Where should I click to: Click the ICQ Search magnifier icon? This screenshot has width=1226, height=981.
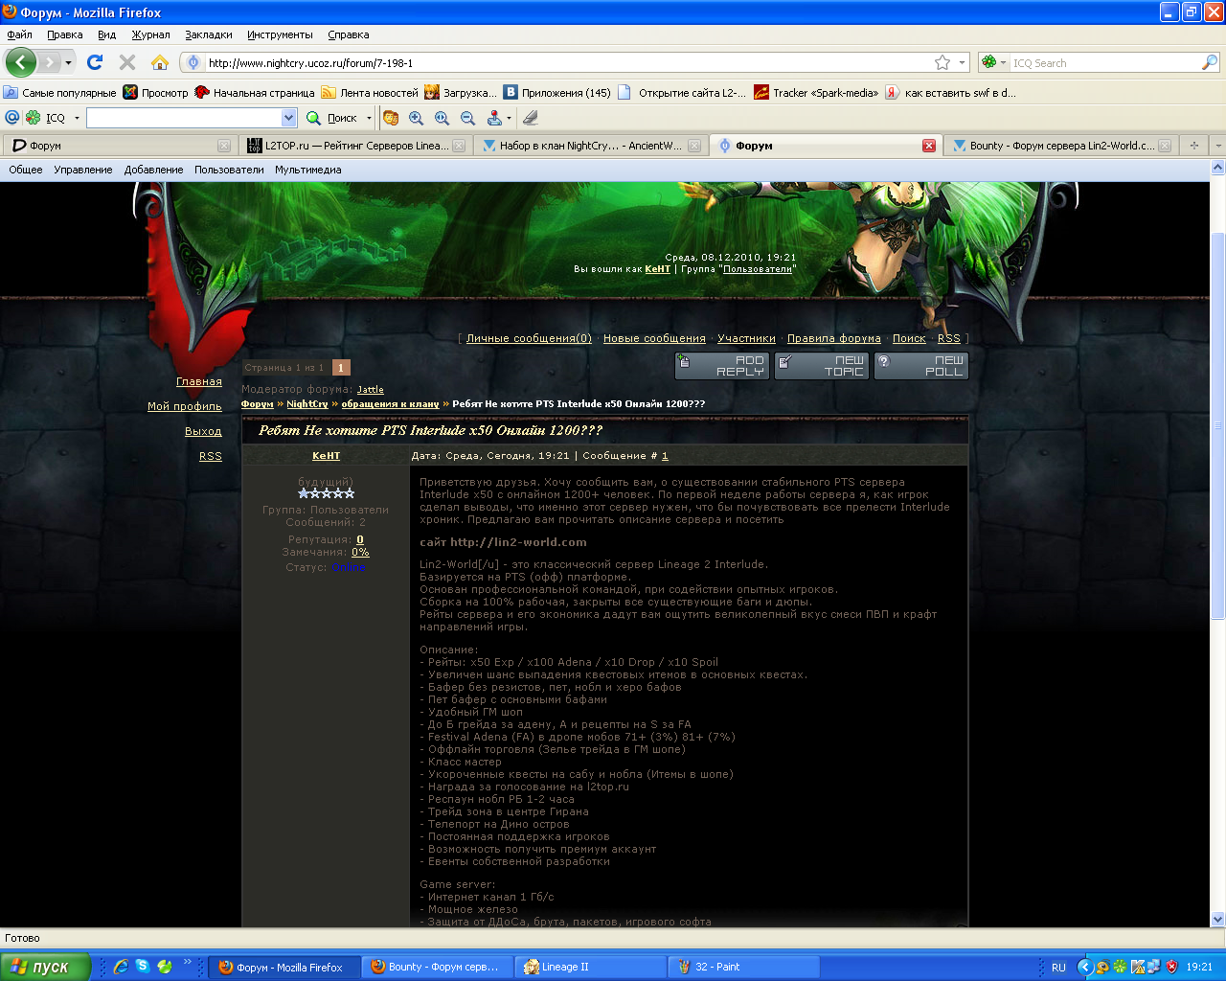pyautogui.click(x=1210, y=62)
